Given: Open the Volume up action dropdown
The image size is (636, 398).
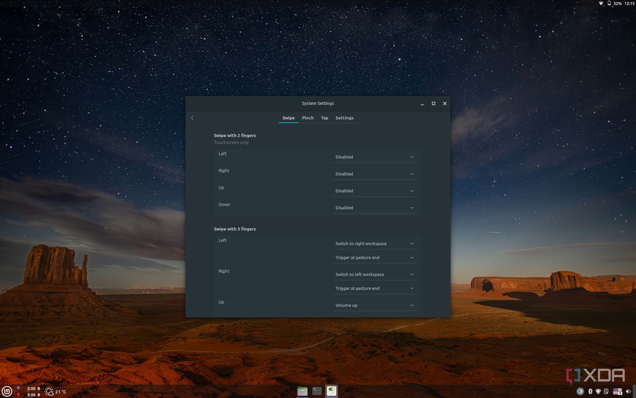Looking at the screenshot, I should 375,305.
